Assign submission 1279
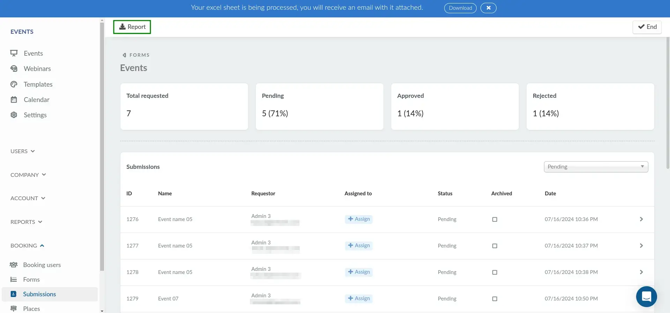Screen dimensions: 670x313 click(359, 298)
